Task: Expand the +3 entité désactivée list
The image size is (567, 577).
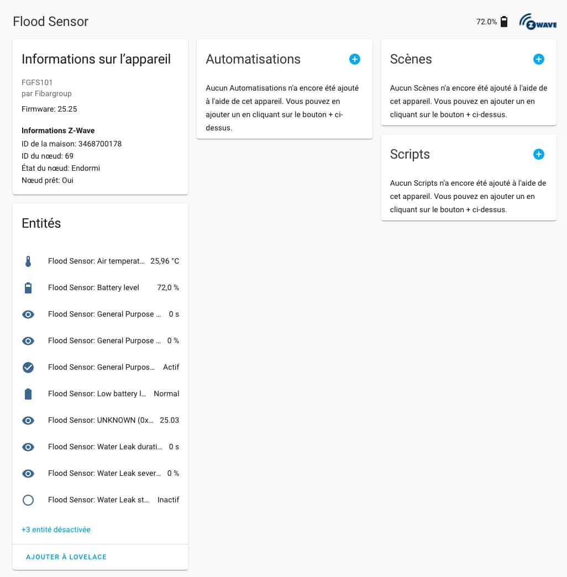Action: click(56, 529)
